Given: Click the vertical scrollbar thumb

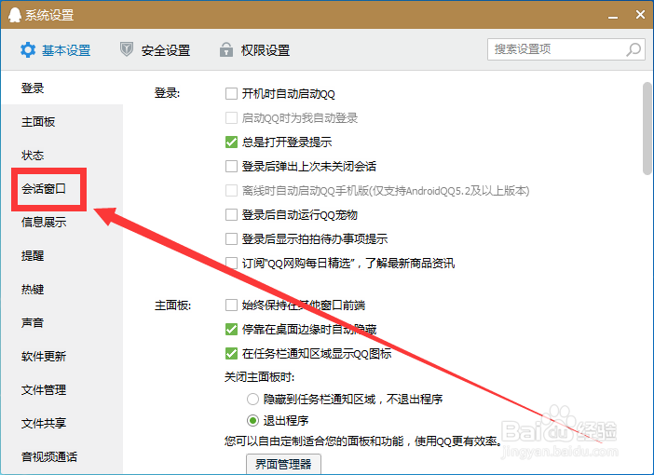Looking at the screenshot, I should point(647,129).
